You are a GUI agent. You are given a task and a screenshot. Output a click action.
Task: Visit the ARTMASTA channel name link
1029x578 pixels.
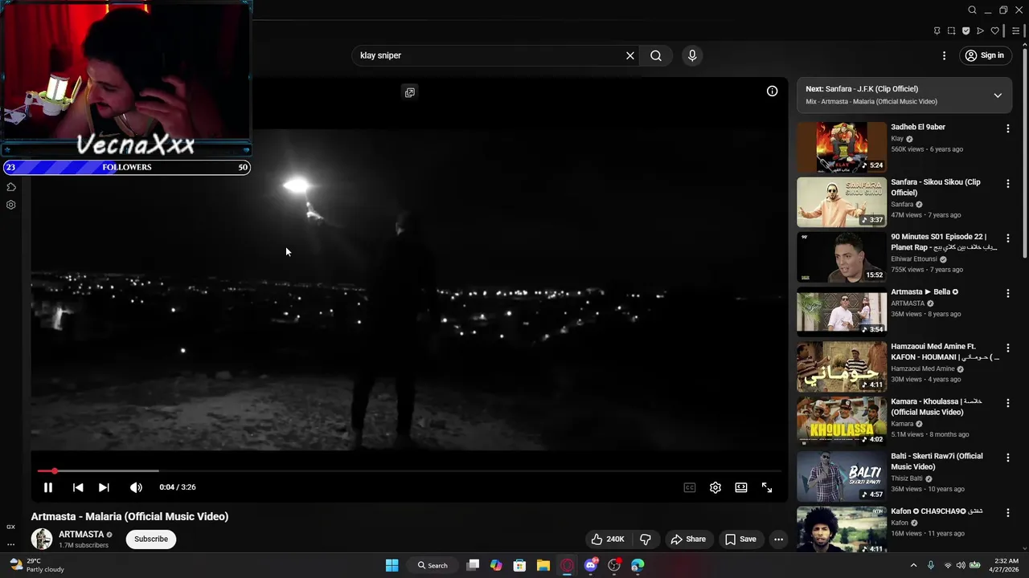click(x=81, y=535)
